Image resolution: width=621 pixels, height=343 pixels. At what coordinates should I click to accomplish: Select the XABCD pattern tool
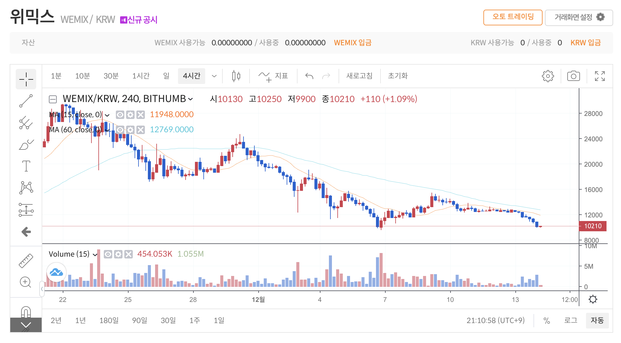coord(26,188)
